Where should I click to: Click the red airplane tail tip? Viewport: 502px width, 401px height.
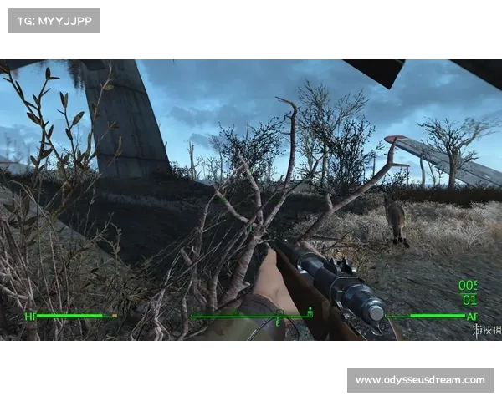[394, 140]
